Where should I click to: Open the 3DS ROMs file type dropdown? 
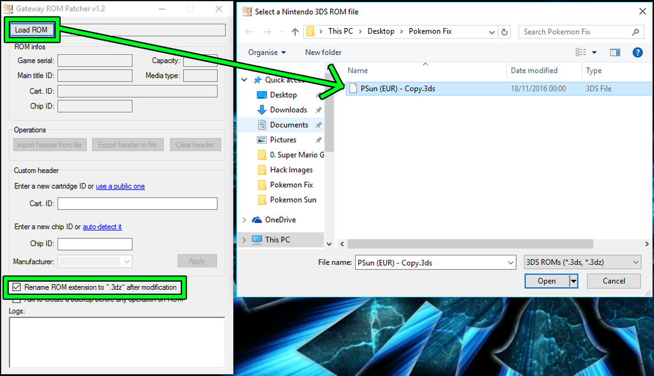pyautogui.click(x=582, y=262)
